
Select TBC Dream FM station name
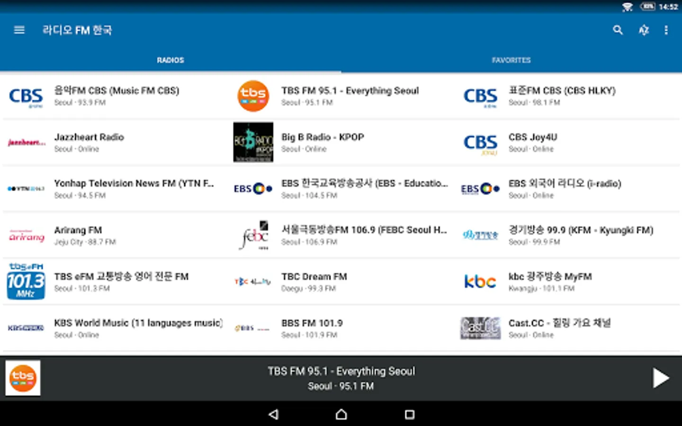314,276
